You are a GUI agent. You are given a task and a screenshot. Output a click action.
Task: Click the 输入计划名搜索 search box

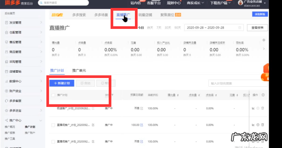click(x=238, y=83)
